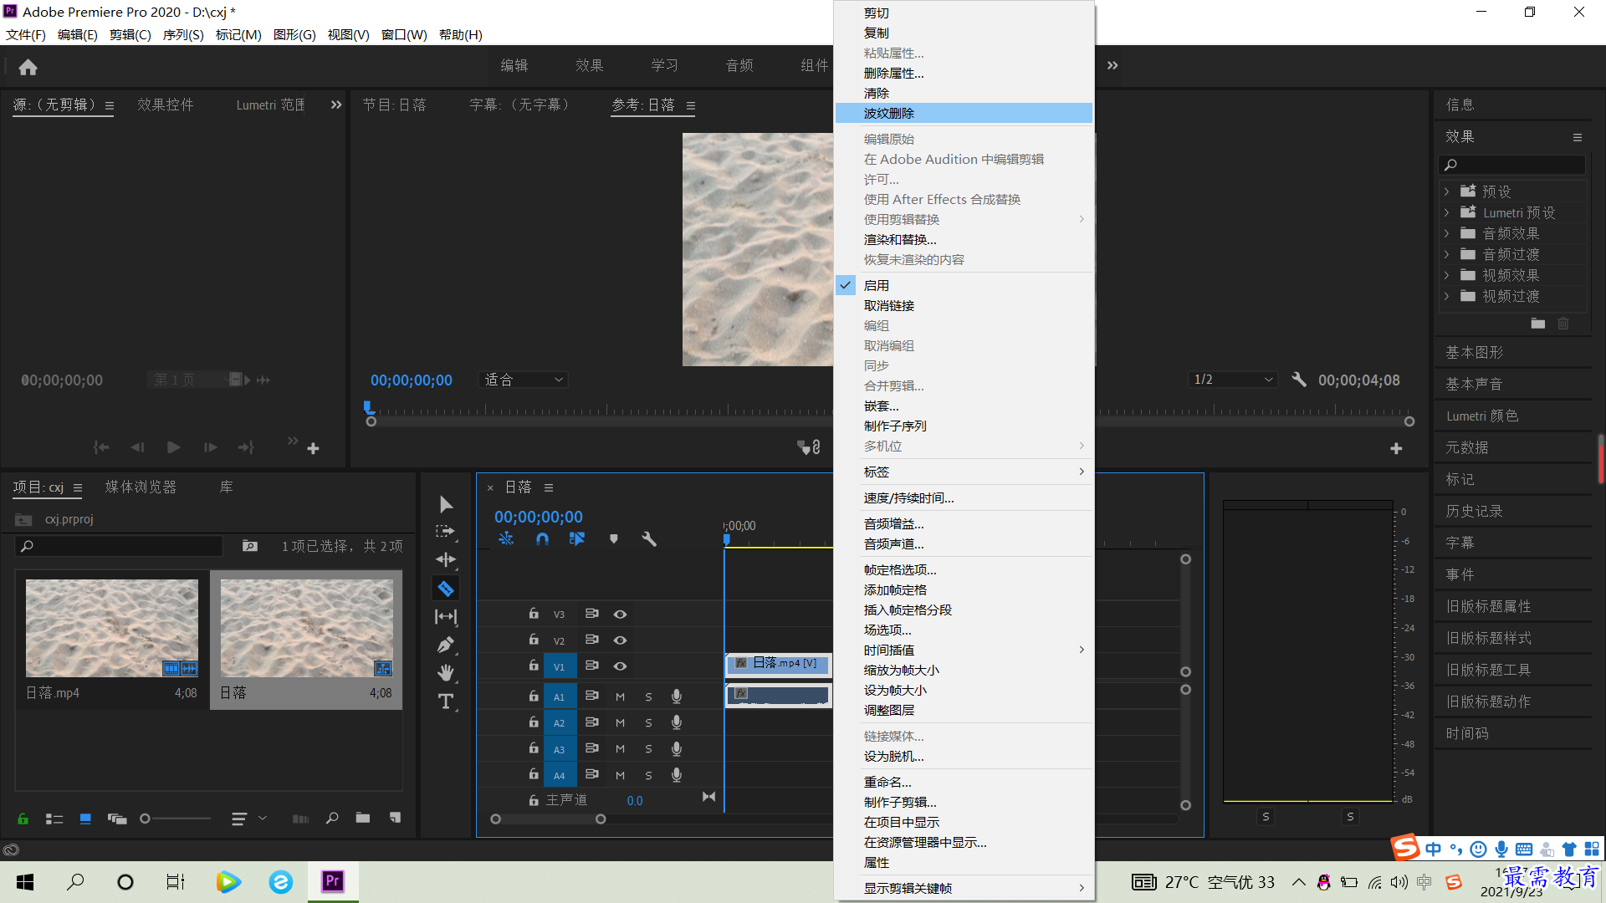
Task: Expand the Audio Effects folder
Action: pyautogui.click(x=1446, y=233)
